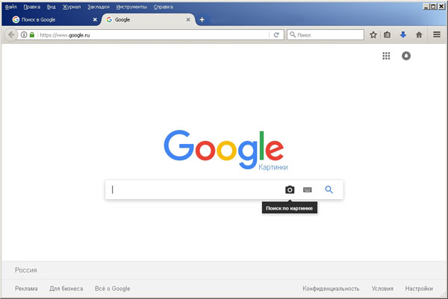Screen dimensions: 448x299
Task: Click the 'Россия' country text
Action: [26, 270]
